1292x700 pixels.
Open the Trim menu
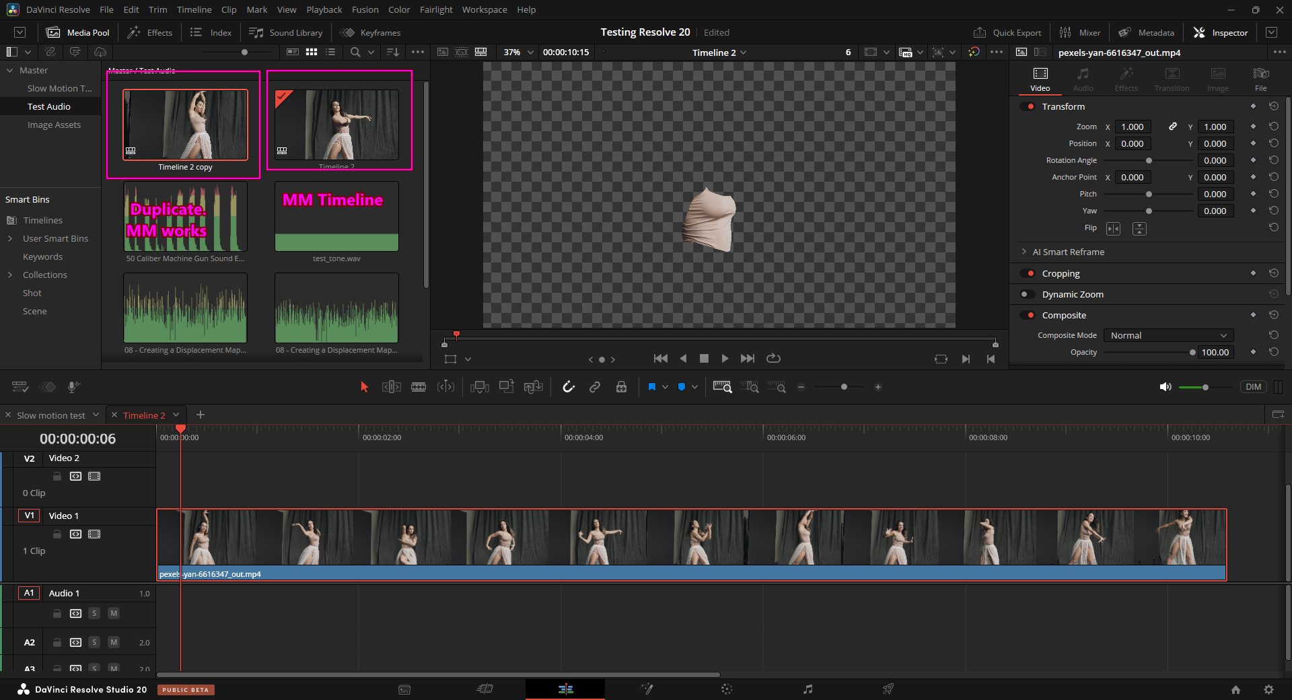pyautogui.click(x=157, y=9)
